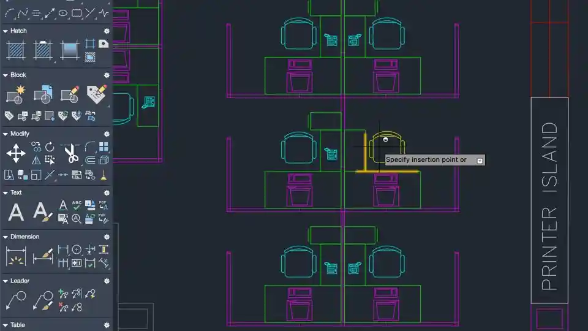The height and width of the screenshot is (331, 588).
Task: Select the Move tool with four arrows
Action: (x=16, y=153)
